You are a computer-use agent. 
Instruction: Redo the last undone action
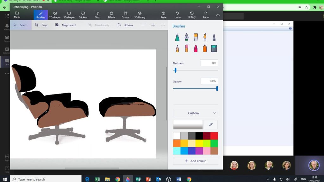(x=206, y=15)
